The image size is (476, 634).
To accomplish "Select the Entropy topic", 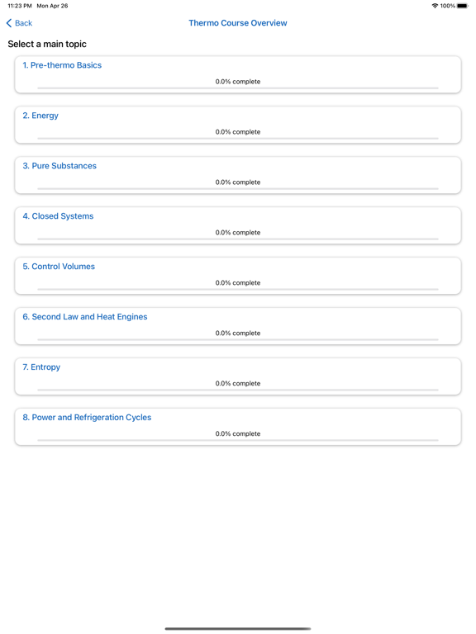I will [x=238, y=376].
